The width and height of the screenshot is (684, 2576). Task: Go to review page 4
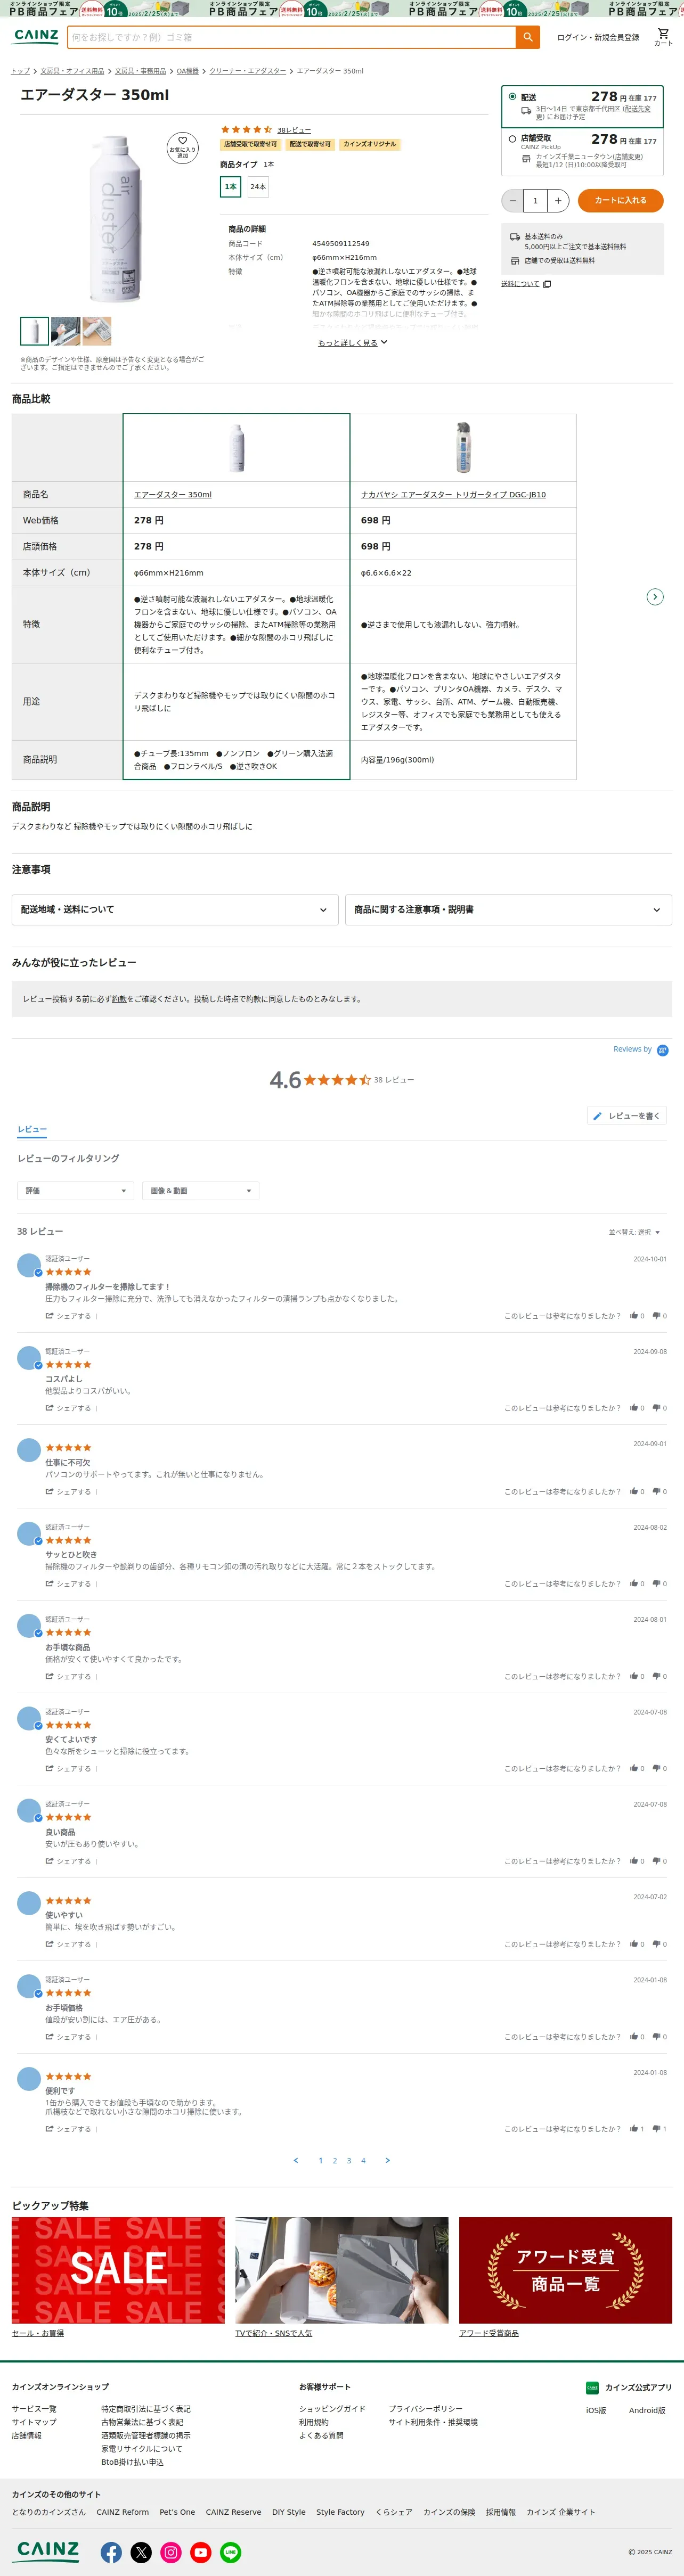(x=363, y=2161)
